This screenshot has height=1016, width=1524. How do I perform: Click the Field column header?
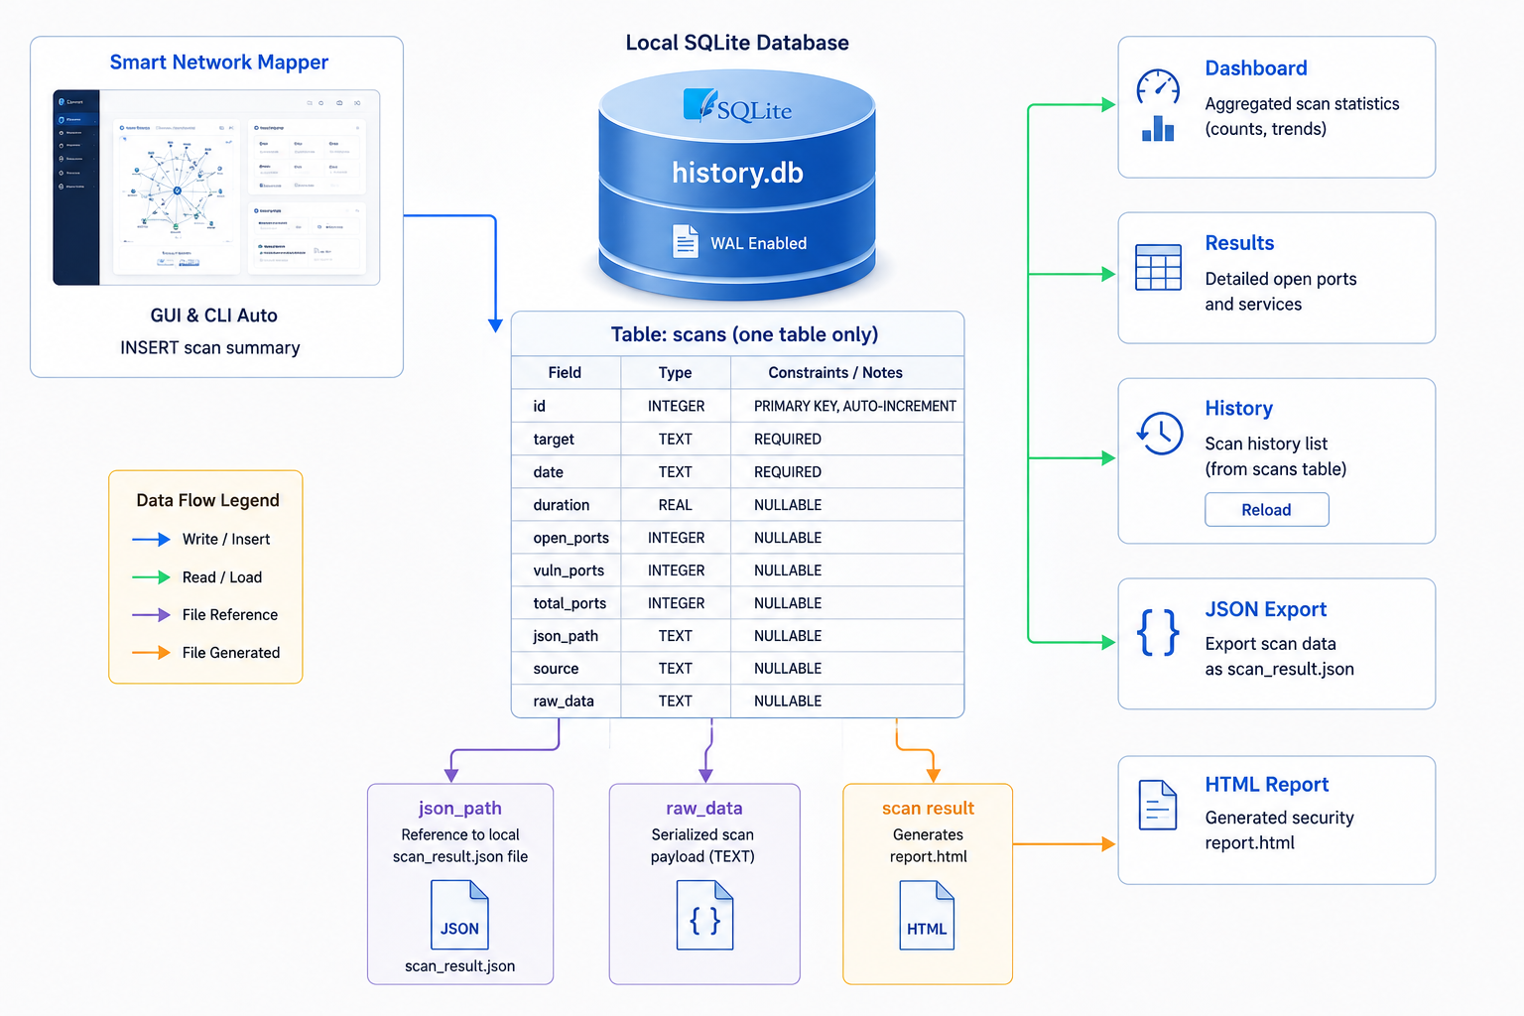[565, 373]
